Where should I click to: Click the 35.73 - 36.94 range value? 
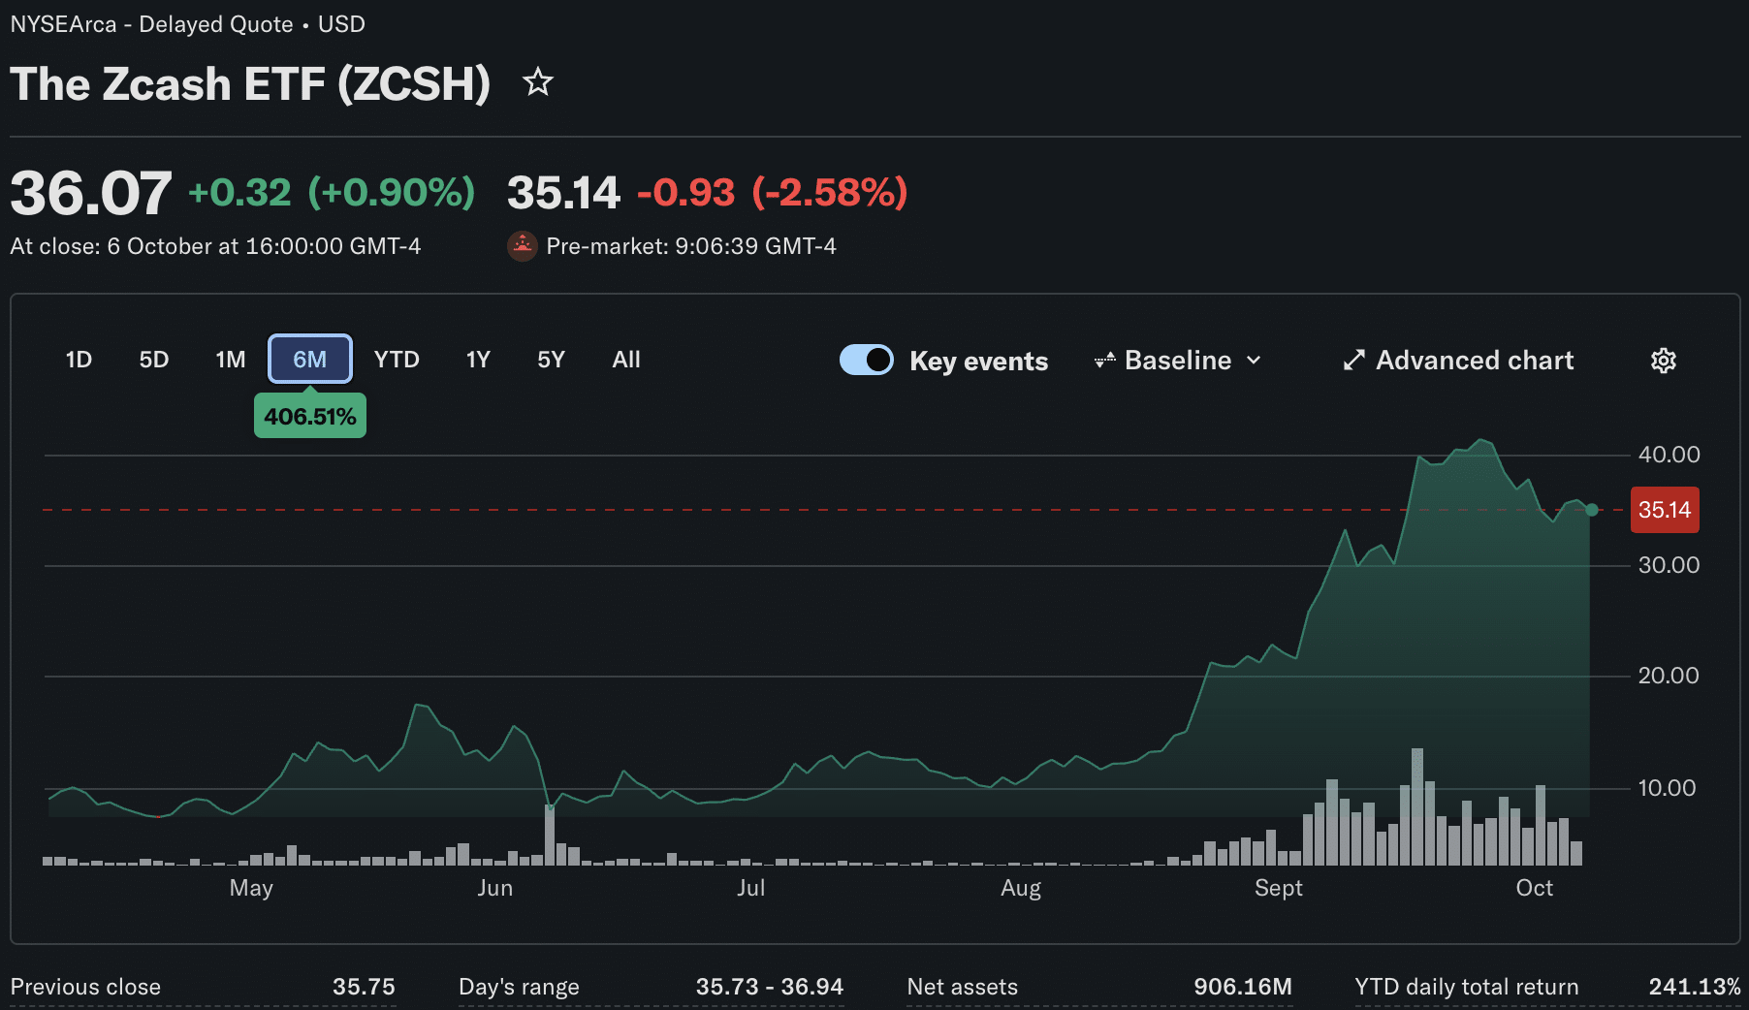[770, 987]
